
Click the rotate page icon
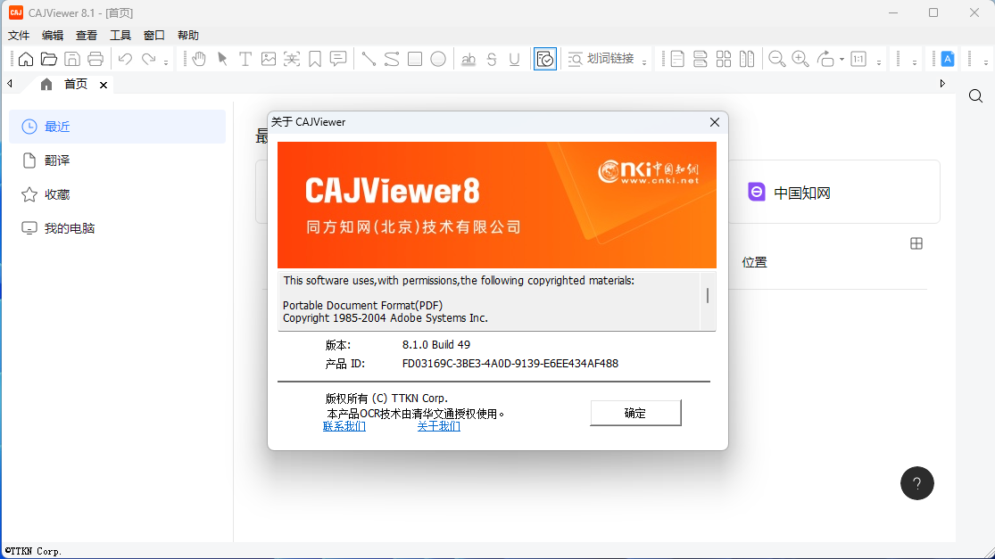pos(825,59)
